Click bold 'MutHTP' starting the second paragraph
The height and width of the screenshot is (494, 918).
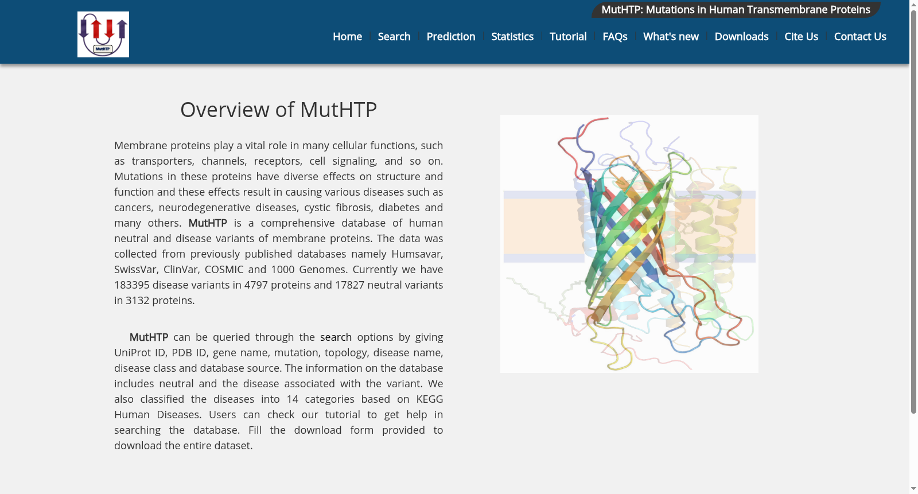click(149, 337)
